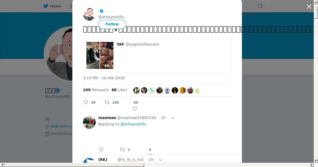Open the dropdown chevron on the (RK) reply
The width and height of the screenshot is (318, 167).
click(161, 160)
